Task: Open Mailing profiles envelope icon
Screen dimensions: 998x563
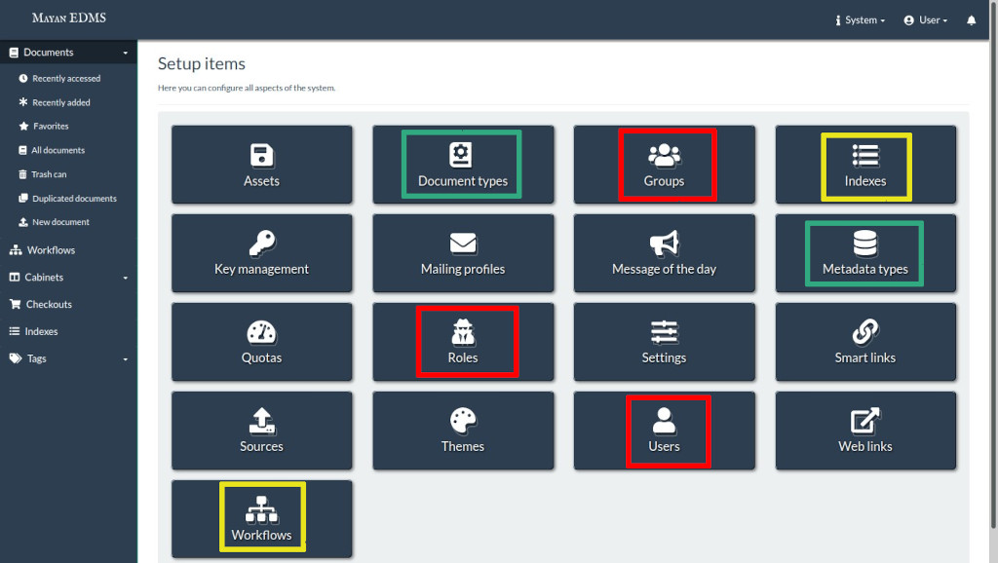Action: pos(463,243)
